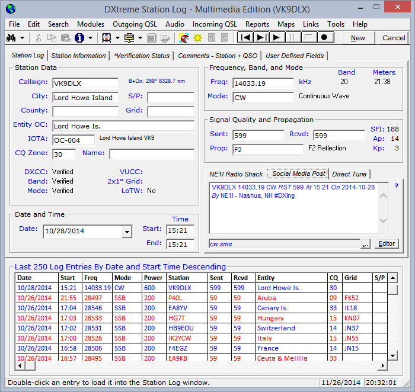Viewport: 415px width, 392px height.
Task: Click the New button
Action: coord(358,38)
